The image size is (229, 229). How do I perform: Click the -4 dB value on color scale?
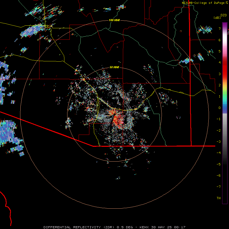coord(219,153)
